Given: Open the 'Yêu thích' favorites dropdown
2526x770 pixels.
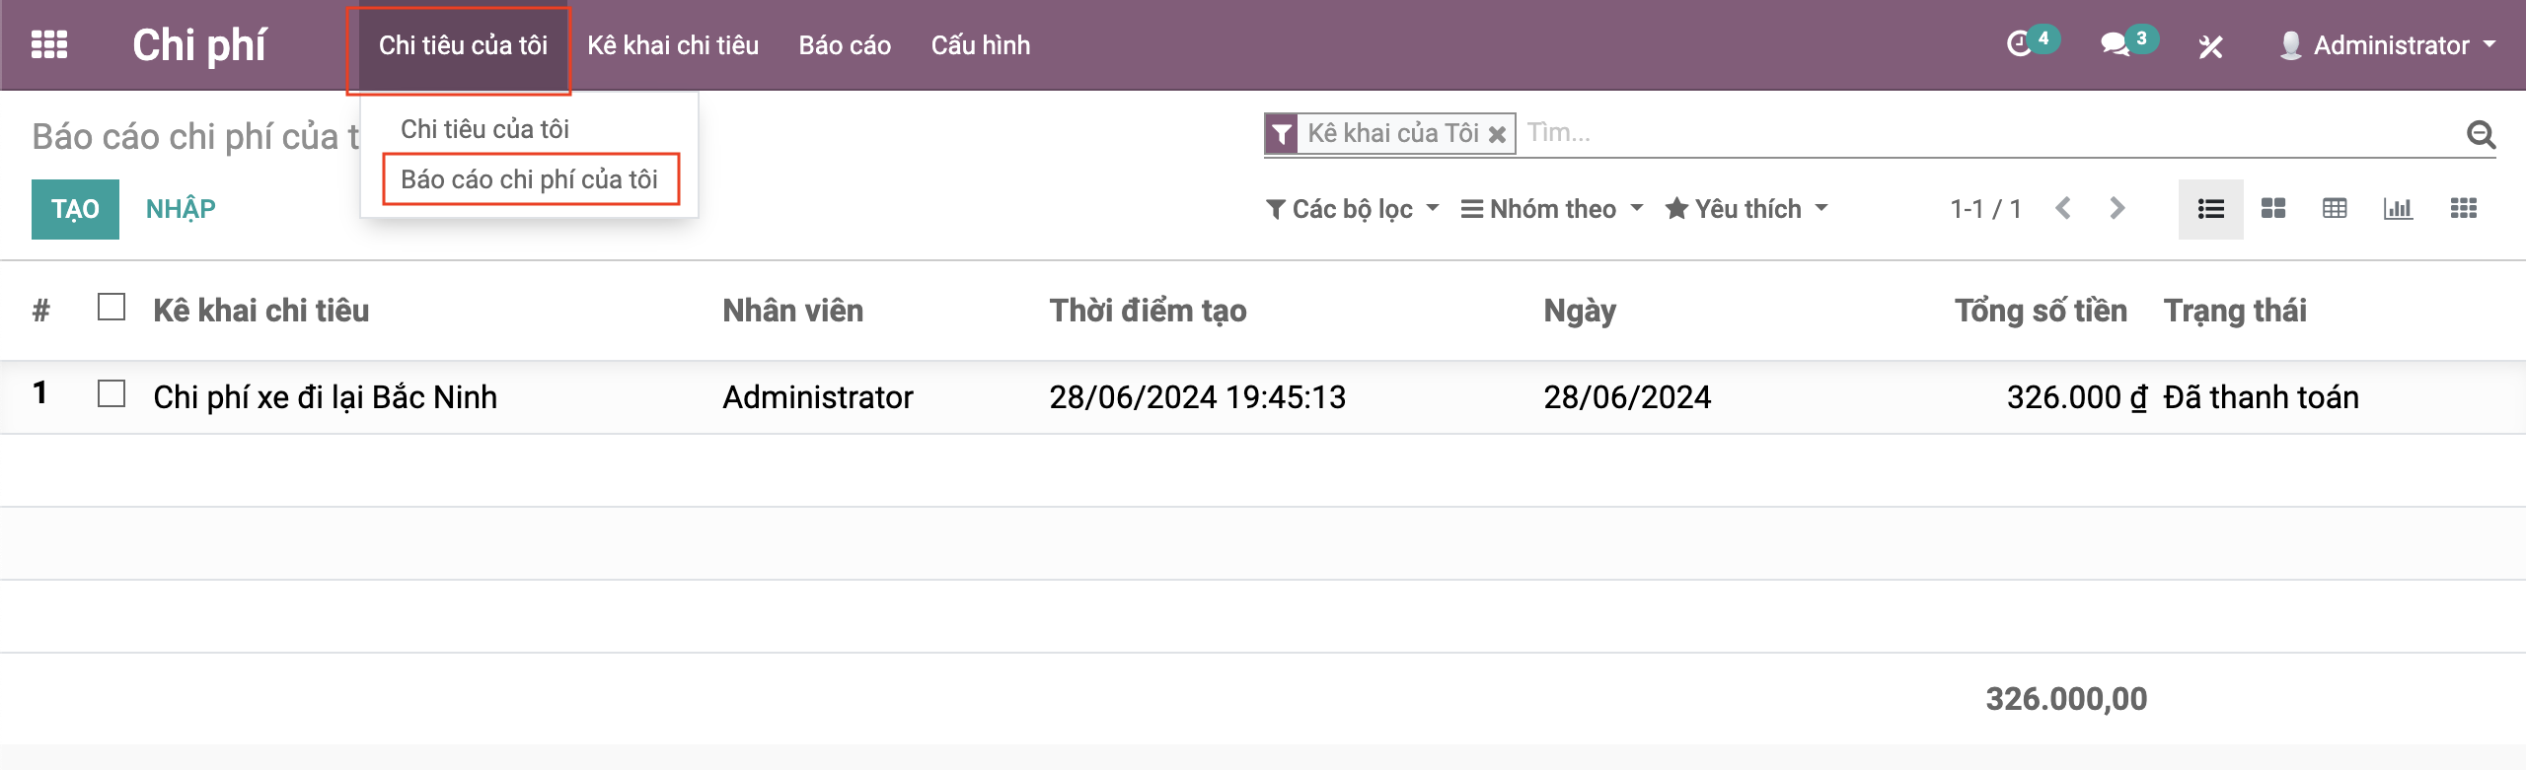Looking at the screenshot, I should 1746,209.
